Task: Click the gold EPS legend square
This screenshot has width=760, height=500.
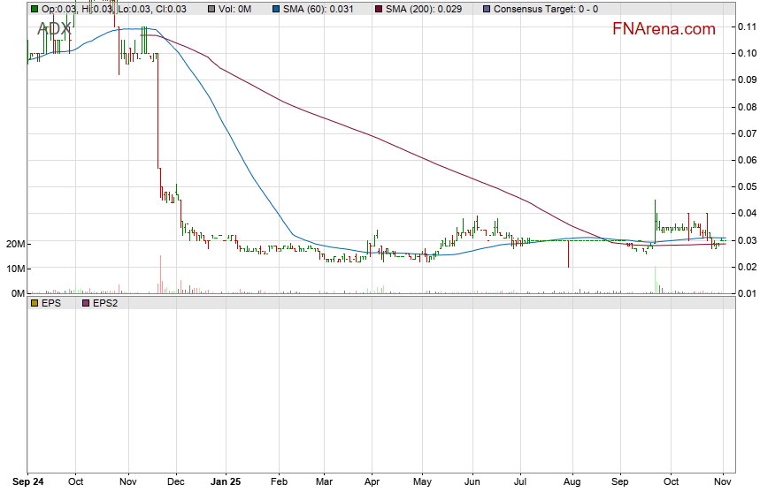Action: coord(35,303)
